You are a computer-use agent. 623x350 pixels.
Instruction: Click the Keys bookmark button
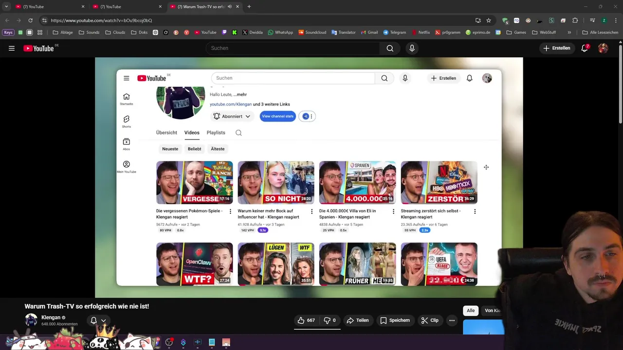pyautogui.click(x=8, y=33)
